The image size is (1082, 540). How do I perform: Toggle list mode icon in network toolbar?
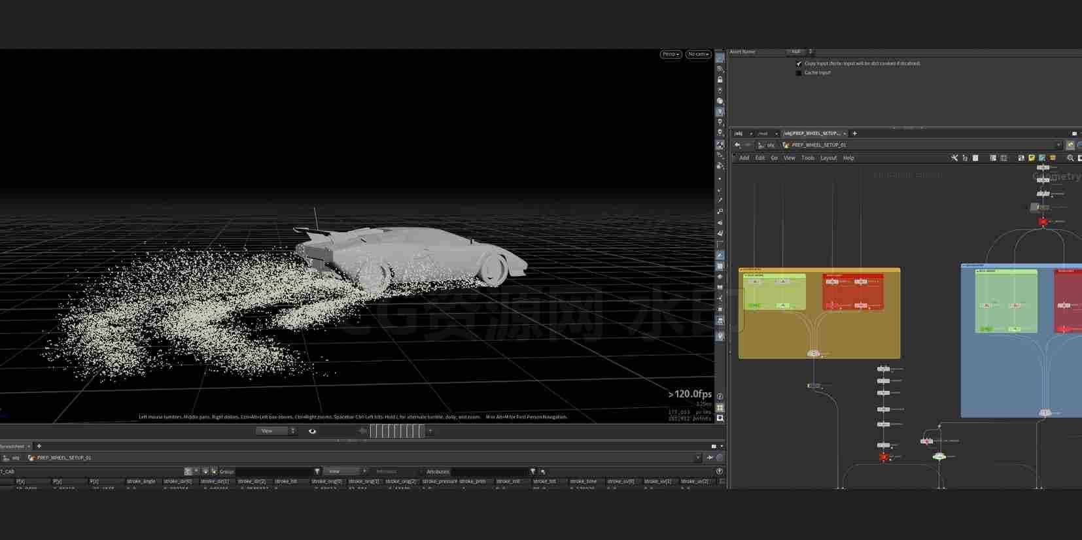pos(993,158)
